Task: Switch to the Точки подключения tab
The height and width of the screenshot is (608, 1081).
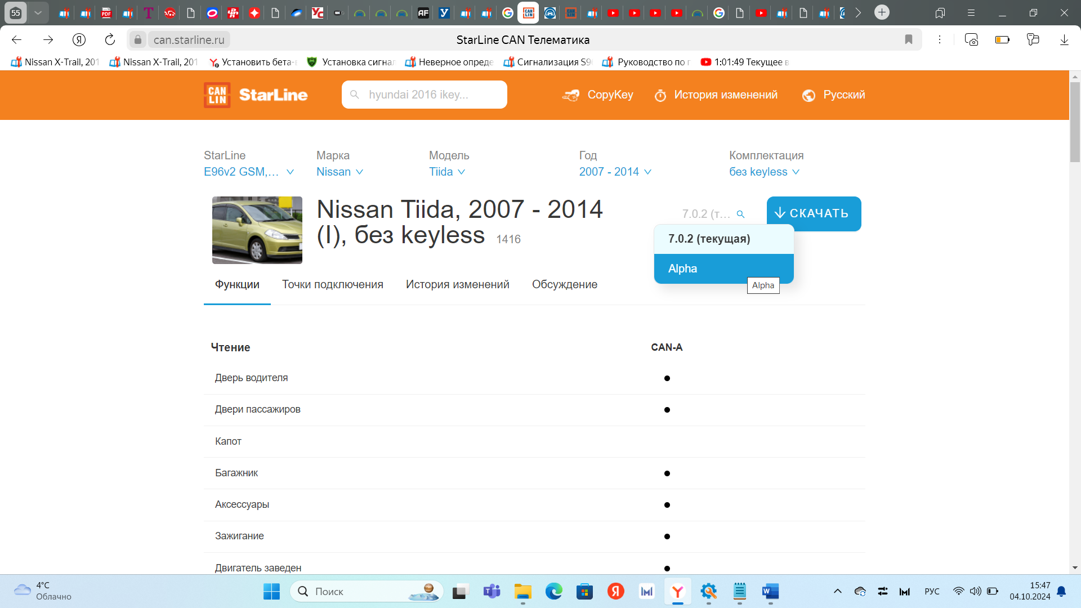Action: click(333, 285)
